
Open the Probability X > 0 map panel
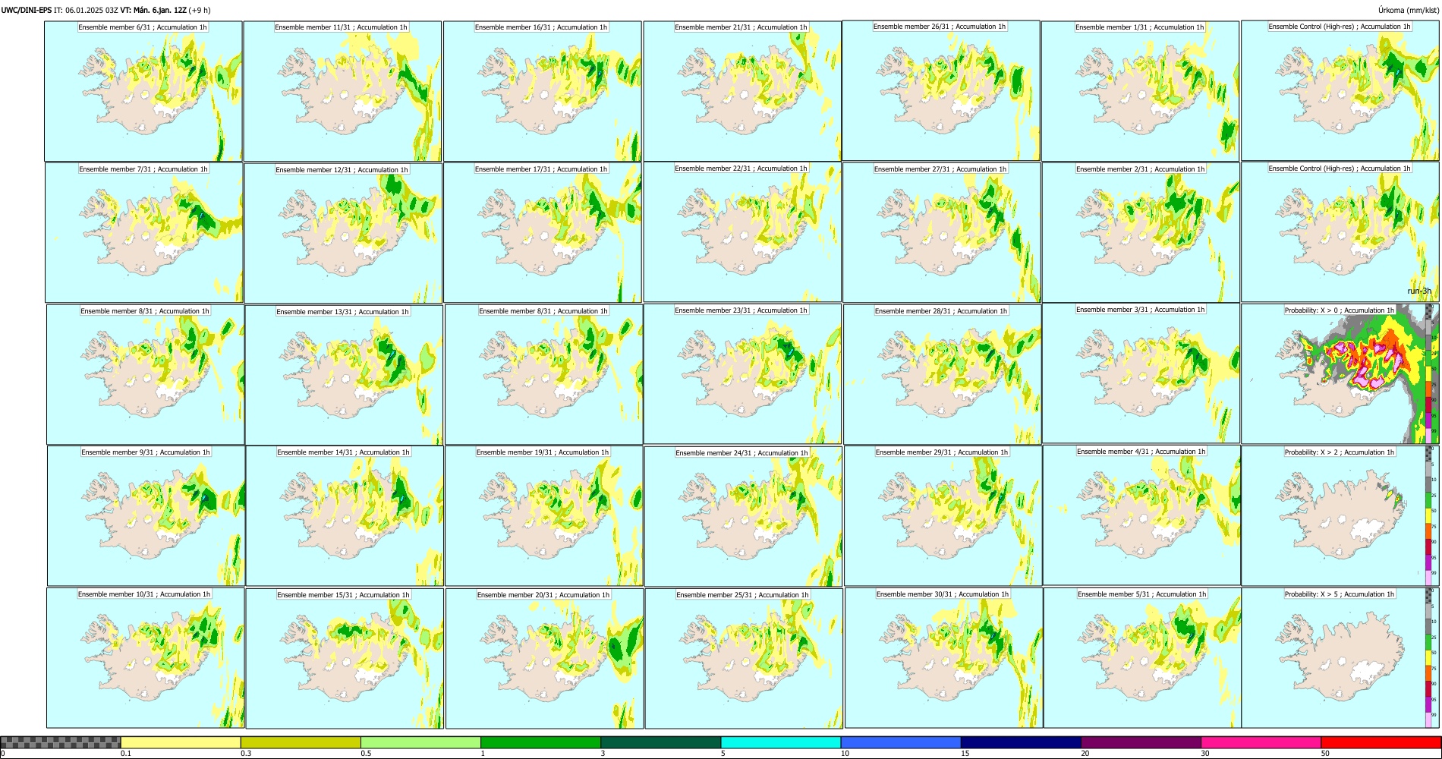pyautogui.click(x=1340, y=374)
